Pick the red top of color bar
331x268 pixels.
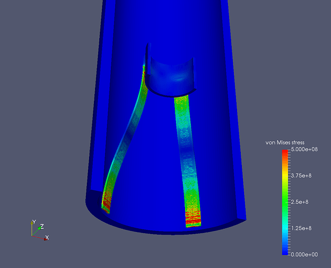click(x=285, y=152)
